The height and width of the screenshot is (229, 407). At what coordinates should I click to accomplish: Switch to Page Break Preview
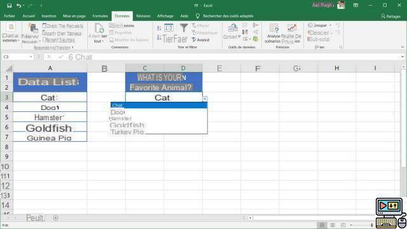[343, 225]
